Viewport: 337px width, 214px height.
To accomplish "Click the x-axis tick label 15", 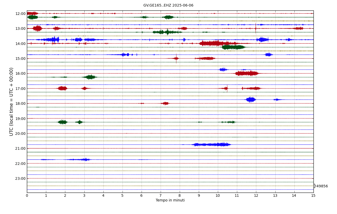I will tap(313, 196).
